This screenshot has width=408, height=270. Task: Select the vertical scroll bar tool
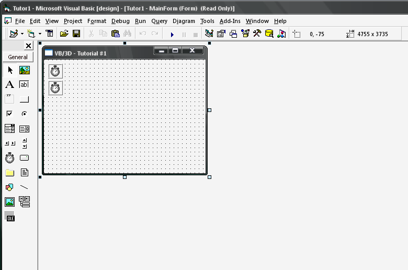tap(25, 143)
